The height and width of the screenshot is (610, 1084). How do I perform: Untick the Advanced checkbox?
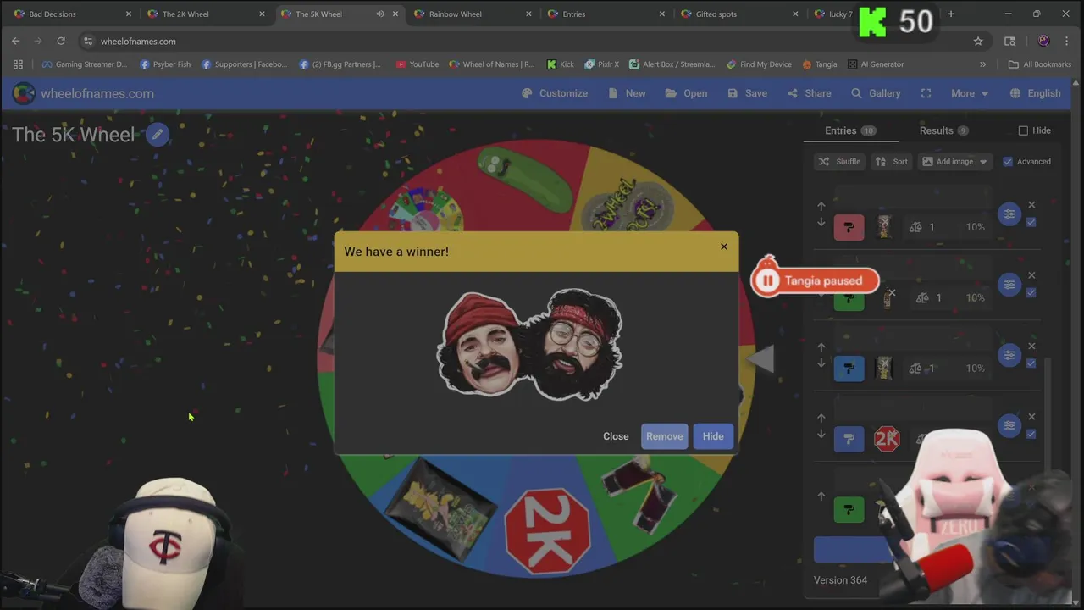pyautogui.click(x=1007, y=161)
